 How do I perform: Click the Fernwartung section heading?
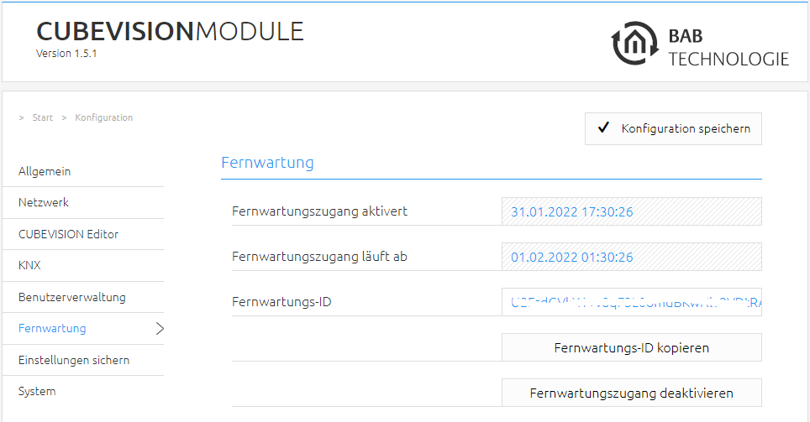point(267,163)
